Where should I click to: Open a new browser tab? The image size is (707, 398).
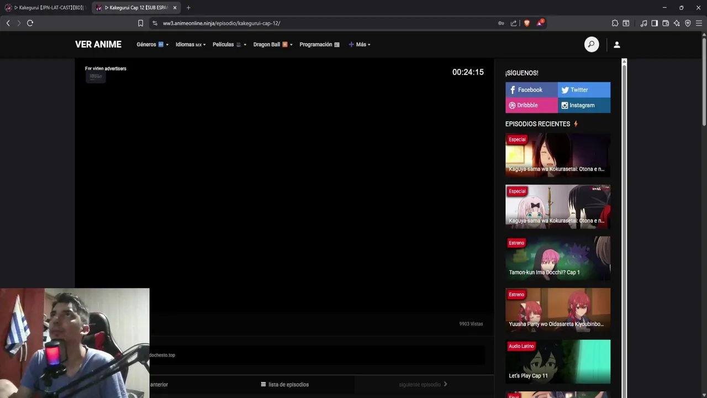coord(188,8)
